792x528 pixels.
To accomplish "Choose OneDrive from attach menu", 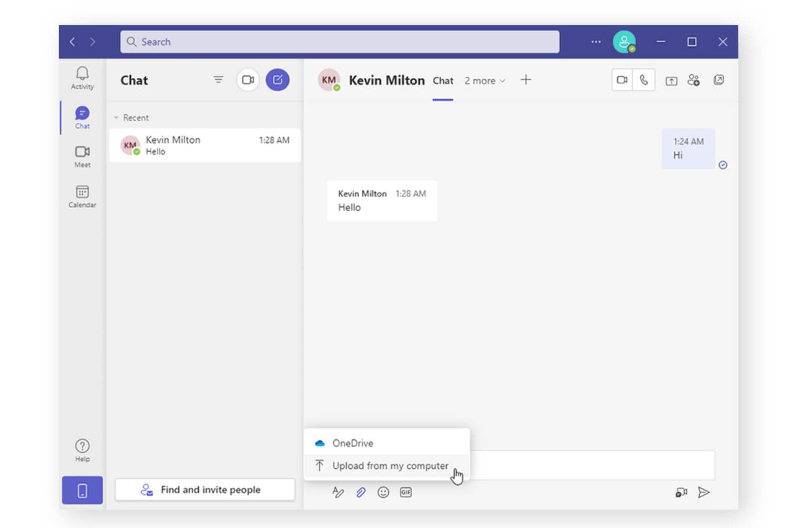I will (386, 443).
